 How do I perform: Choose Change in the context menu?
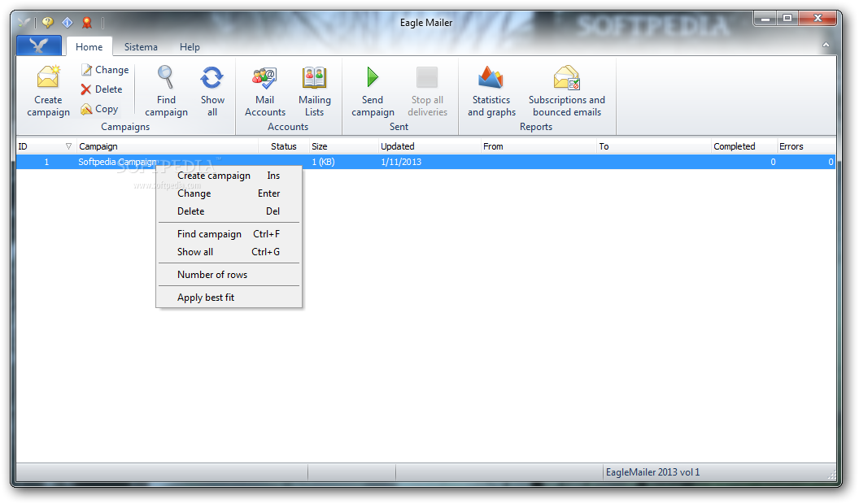(x=229, y=193)
